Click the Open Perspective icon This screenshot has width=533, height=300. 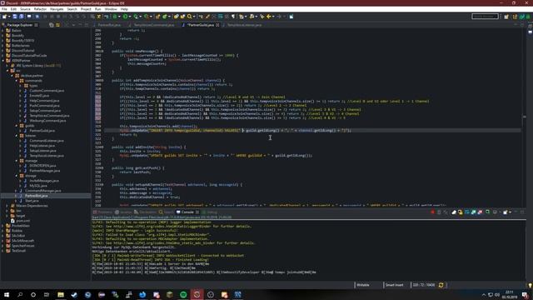(506, 17)
